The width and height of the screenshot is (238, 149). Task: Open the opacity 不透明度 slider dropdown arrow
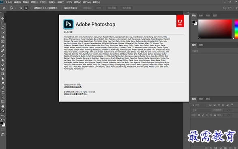[x=232, y=110]
